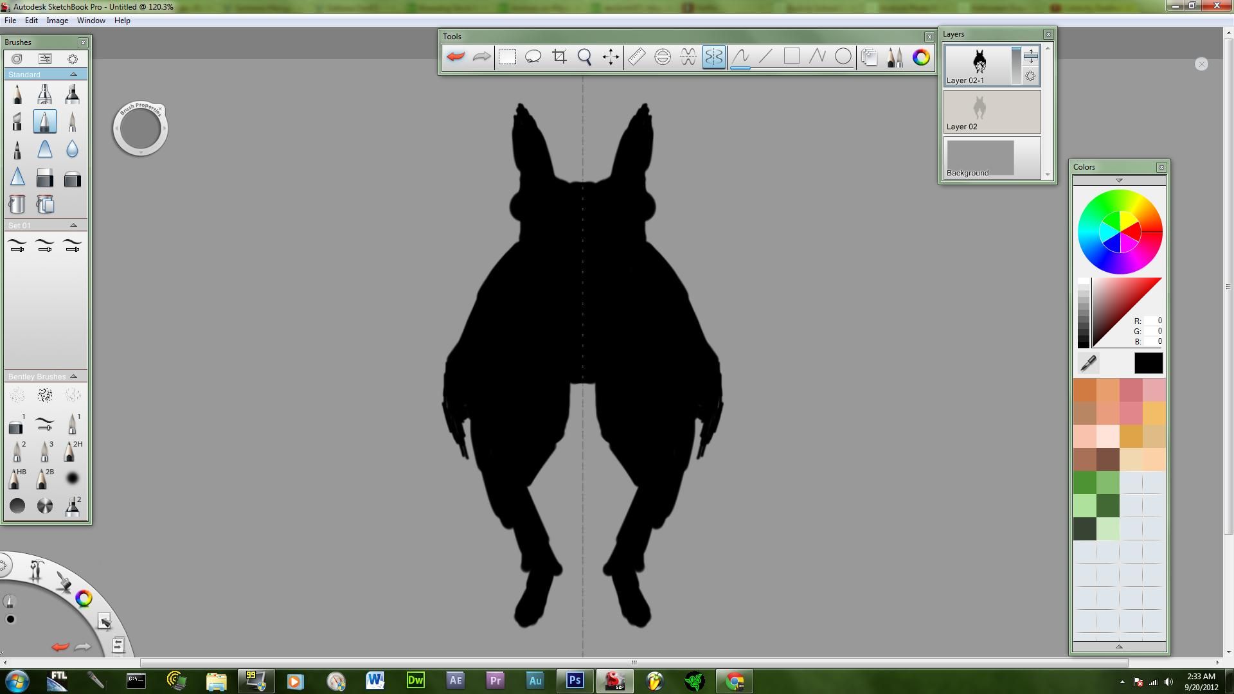
Task: Select the Flood Fill bucket brush
Action: click(17, 204)
